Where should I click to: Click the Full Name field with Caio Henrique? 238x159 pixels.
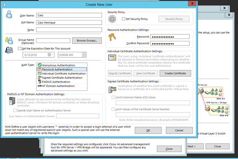click(x=69, y=23)
